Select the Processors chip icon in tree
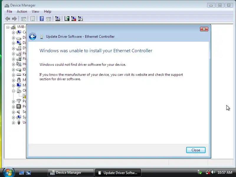 coord(19,106)
